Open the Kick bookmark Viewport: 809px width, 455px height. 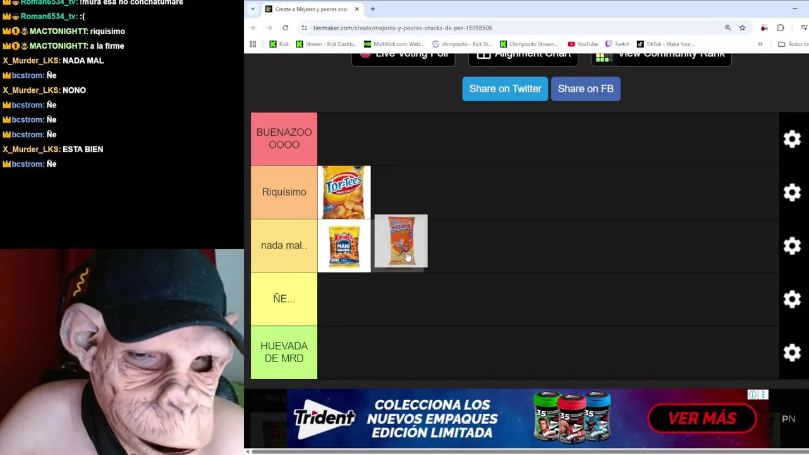point(279,44)
